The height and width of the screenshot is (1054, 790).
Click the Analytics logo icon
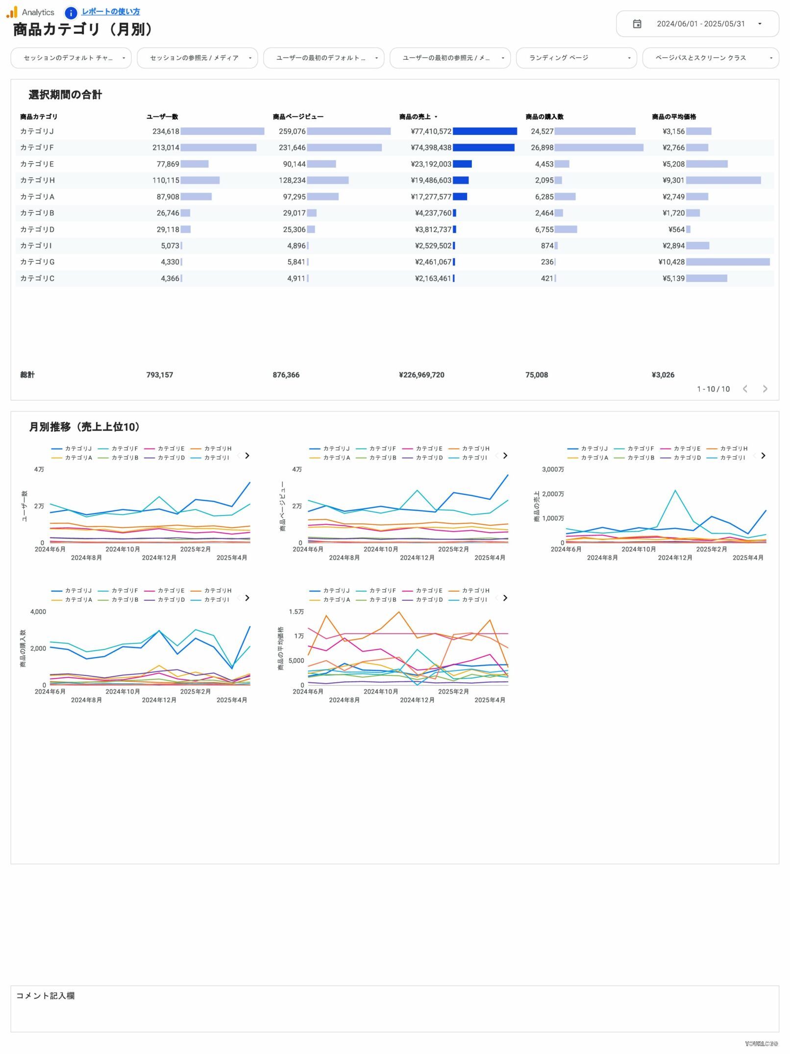click(x=12, y=12)
